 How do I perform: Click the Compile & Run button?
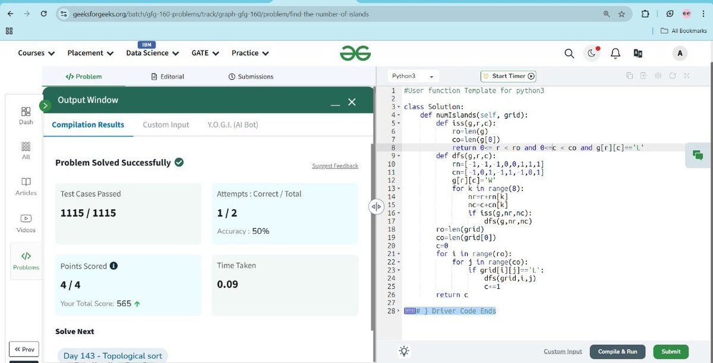617,351
